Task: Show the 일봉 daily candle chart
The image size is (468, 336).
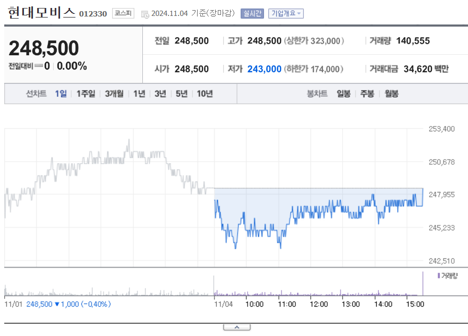Action: coord(344,94)
